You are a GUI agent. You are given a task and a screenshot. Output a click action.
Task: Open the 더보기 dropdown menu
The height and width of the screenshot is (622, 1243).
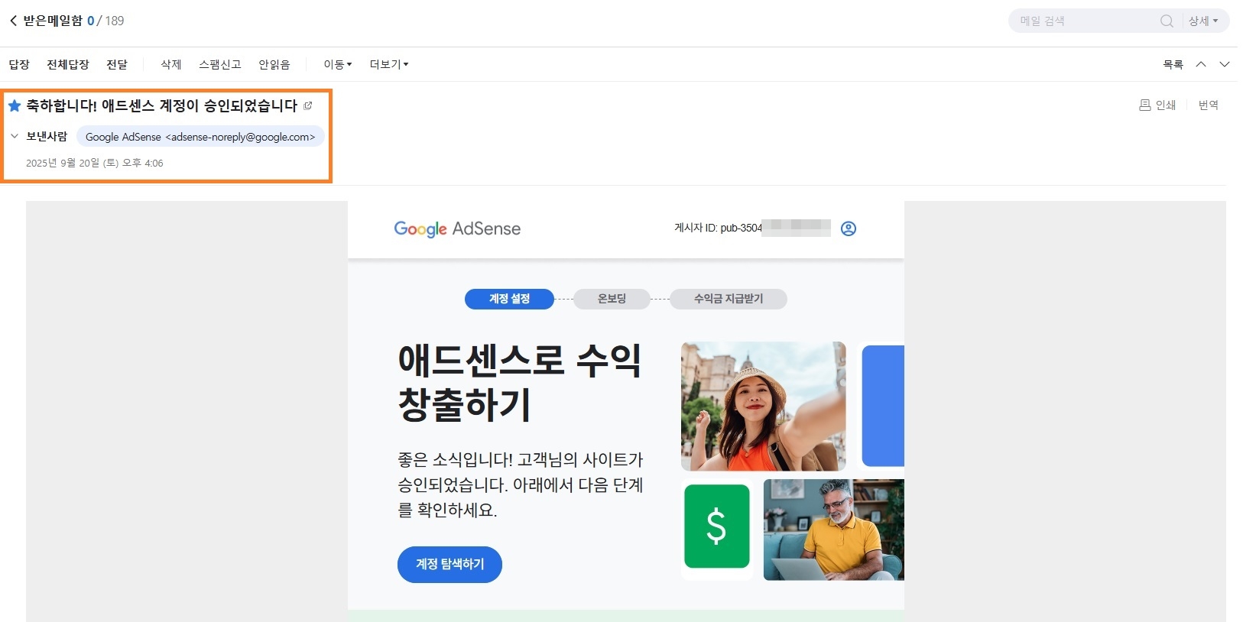(x=388, y=64)
